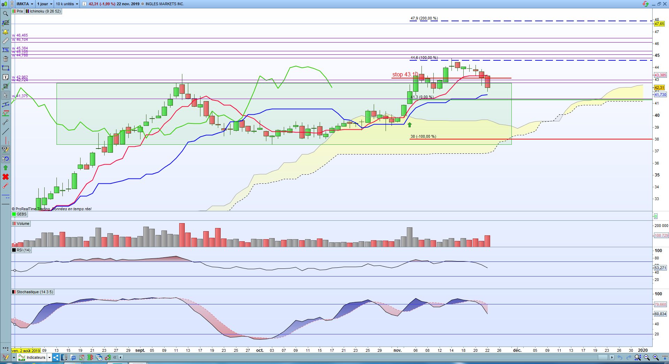Open the alert bell tool
Image resolution: width=669 pixels, height=364 pixels.
[x=5, y=32]
